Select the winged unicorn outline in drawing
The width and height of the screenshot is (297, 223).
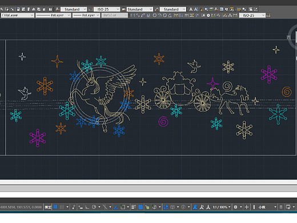[x=103, y=96]
